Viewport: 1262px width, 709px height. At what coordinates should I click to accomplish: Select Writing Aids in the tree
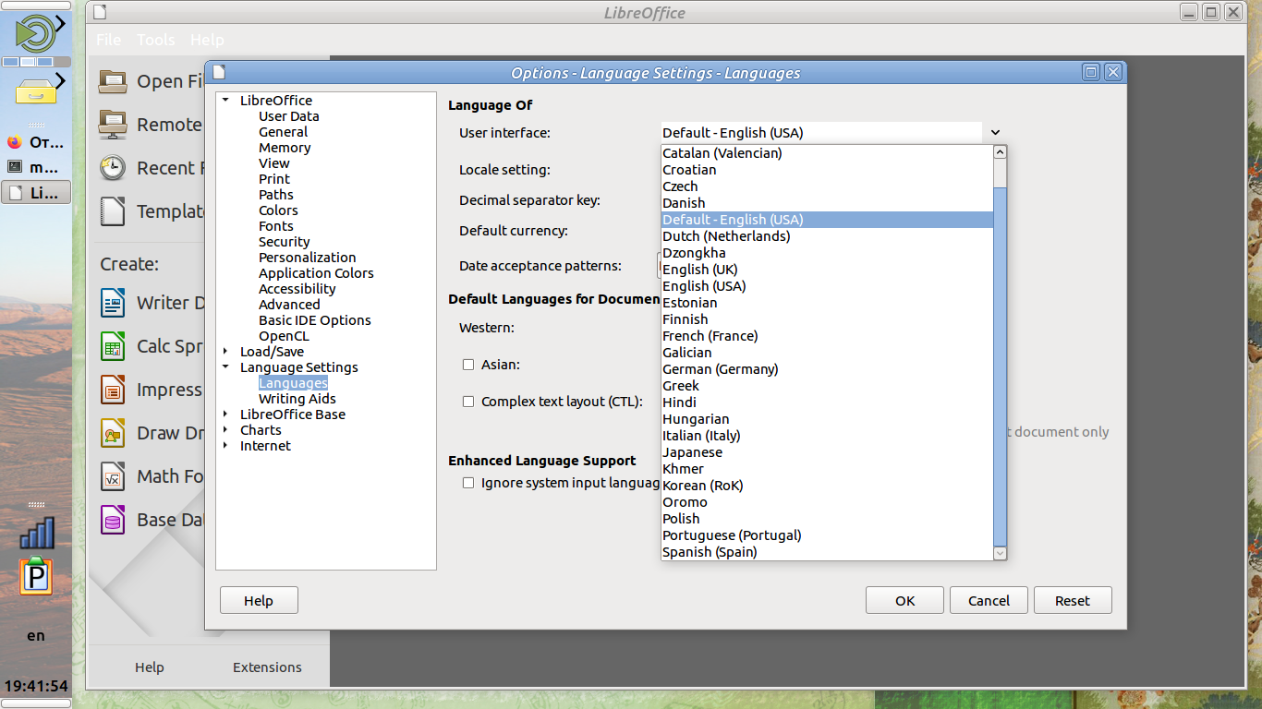297,399
